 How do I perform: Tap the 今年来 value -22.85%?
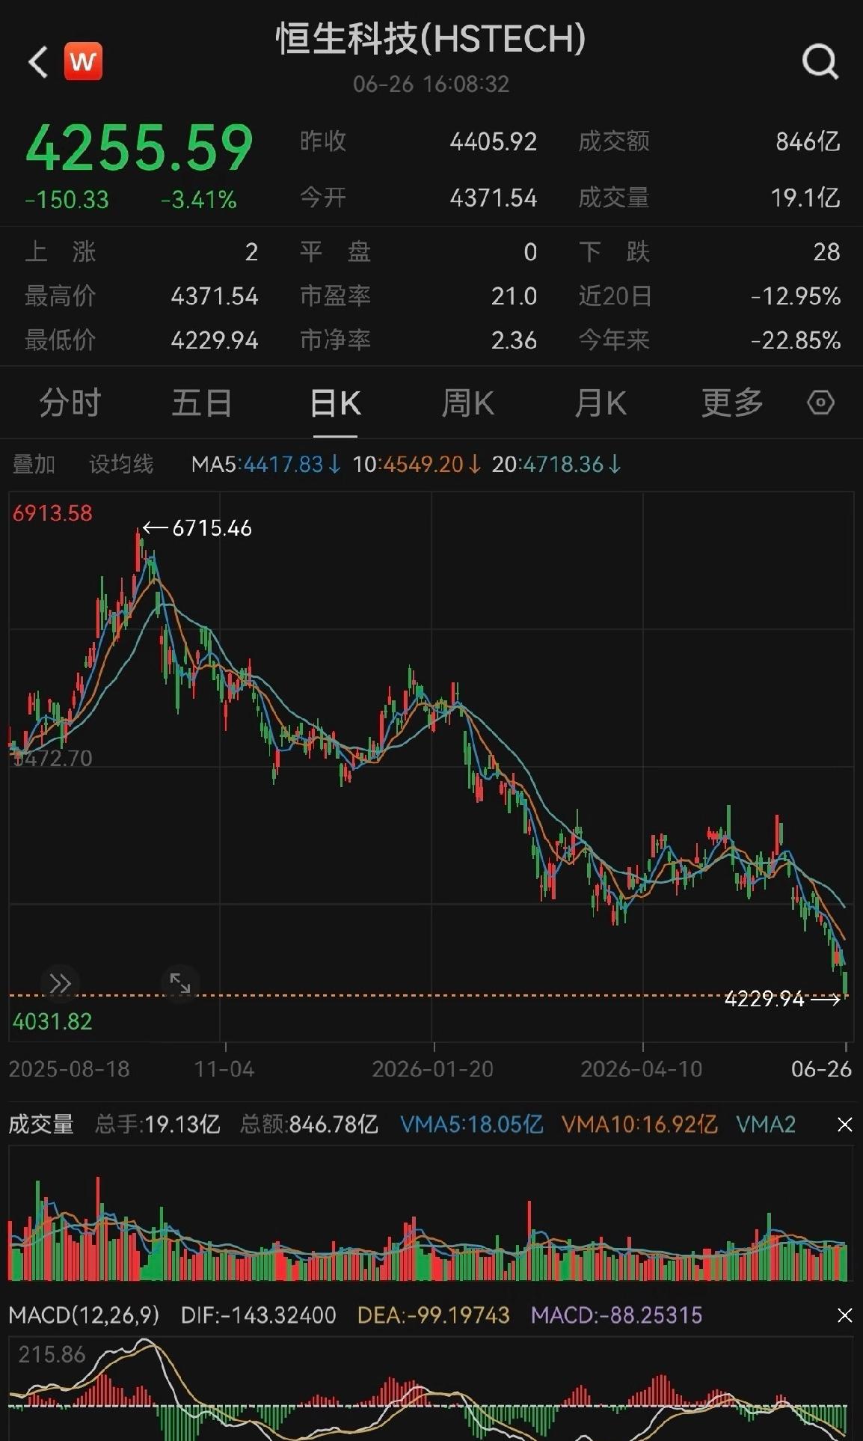[x=796, y=340]
